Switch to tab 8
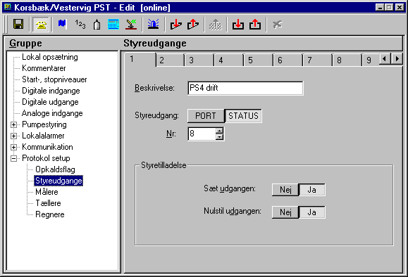The width and height of the screenshot is (408, 277). pos(347,60)
